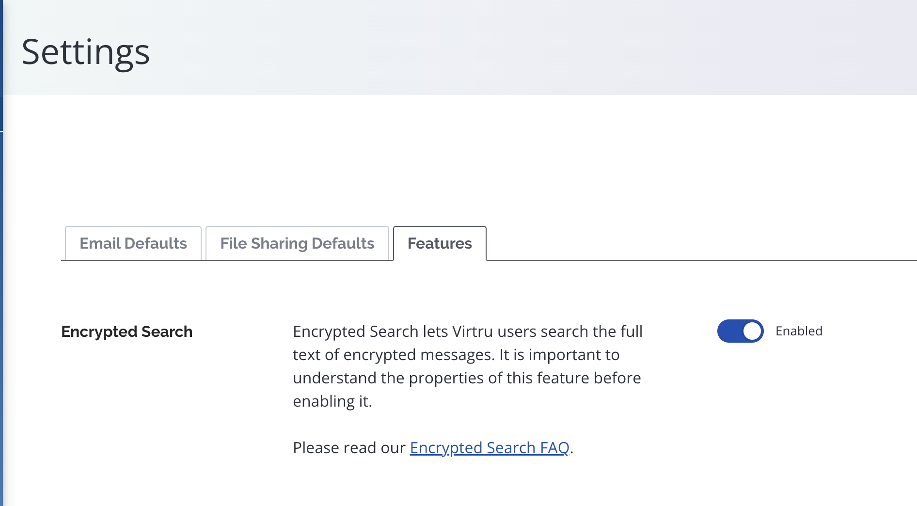Click the active Features tab label text

[x=439, y=243]
